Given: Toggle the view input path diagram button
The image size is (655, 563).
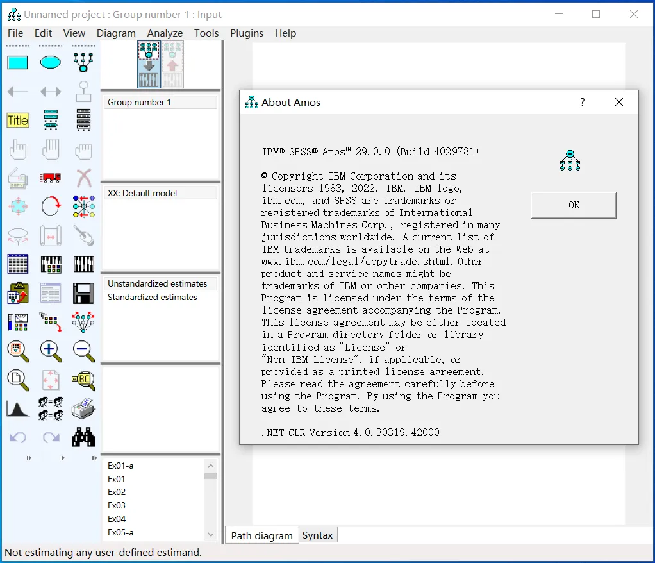Looking at the screenshot, I should pyautogui.click(x=149, y=64).
